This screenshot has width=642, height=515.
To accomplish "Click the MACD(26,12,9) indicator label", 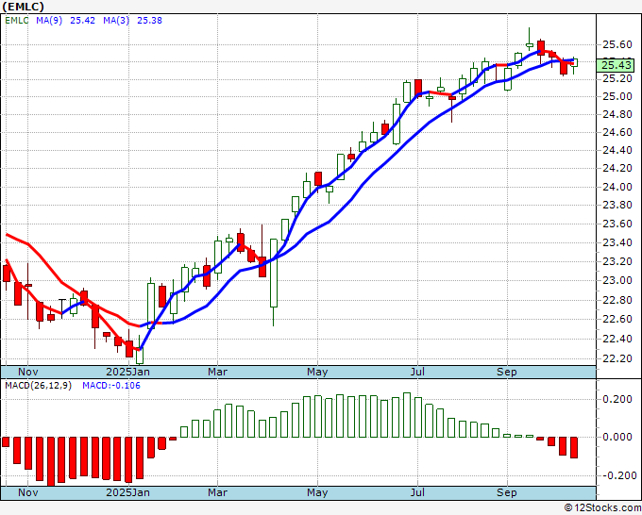I will pos(38,386).
